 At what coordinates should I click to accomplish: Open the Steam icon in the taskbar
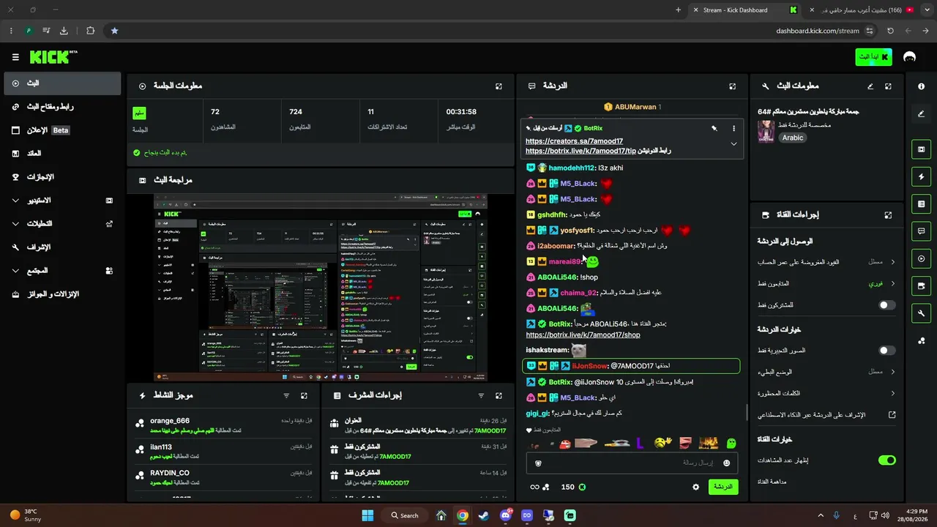484,515
